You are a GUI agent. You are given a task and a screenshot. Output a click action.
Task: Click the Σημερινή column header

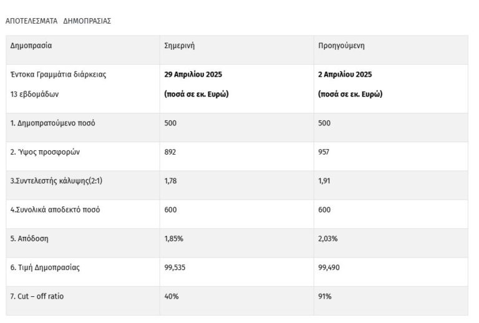point(180,46)
